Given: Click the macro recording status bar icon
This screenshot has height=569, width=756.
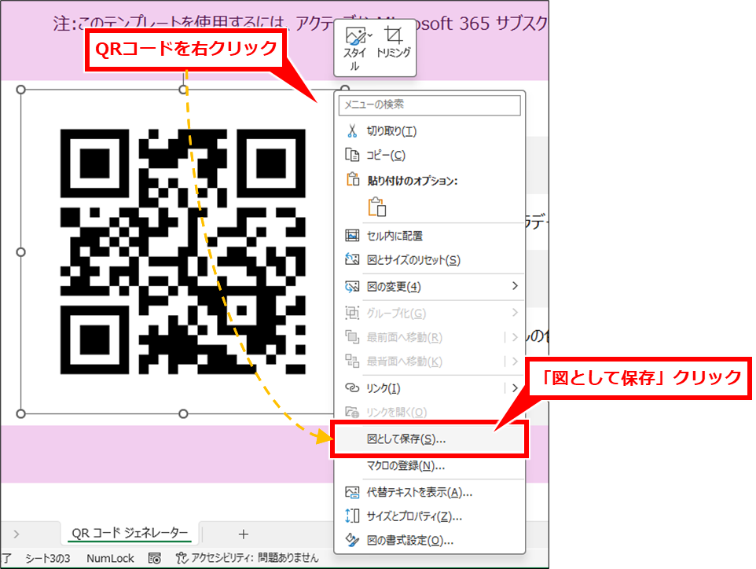Looking at the screenshot, I should pos(155,559).
